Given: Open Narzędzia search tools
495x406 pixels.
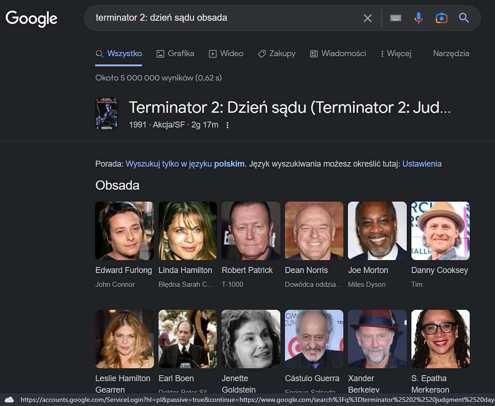Looking at the screenshot, I should point(451,54).
